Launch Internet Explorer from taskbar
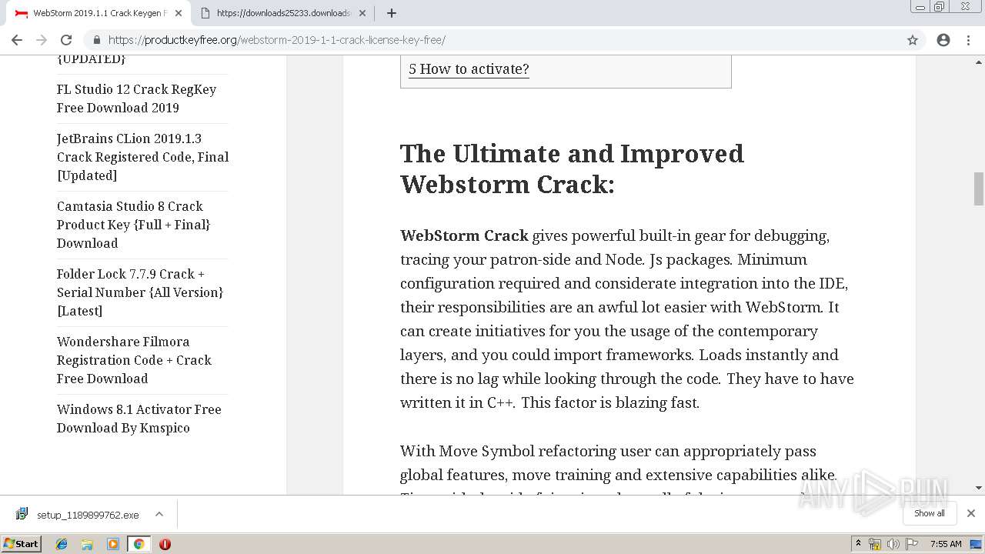 click(62, 544)
